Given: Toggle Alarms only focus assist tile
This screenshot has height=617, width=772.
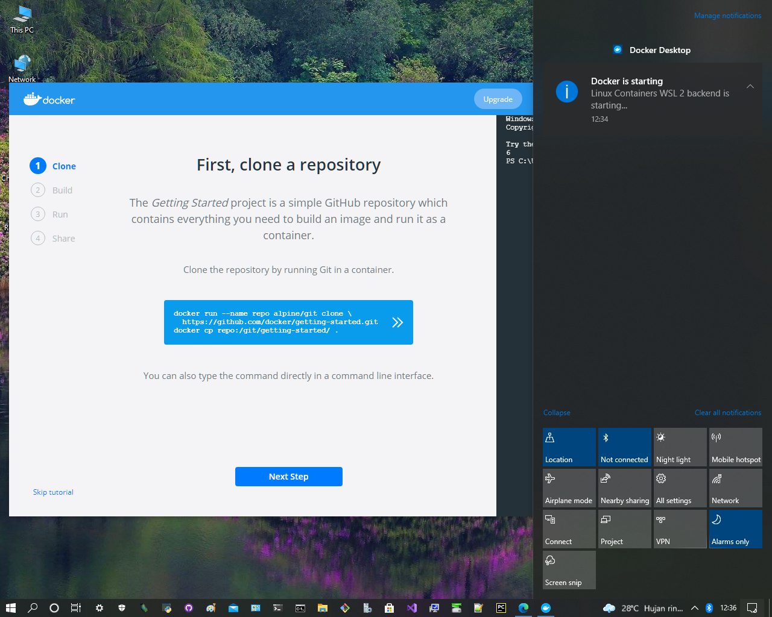Looking at the screenshot, I should pyautogui.click(x=736, y=528).
